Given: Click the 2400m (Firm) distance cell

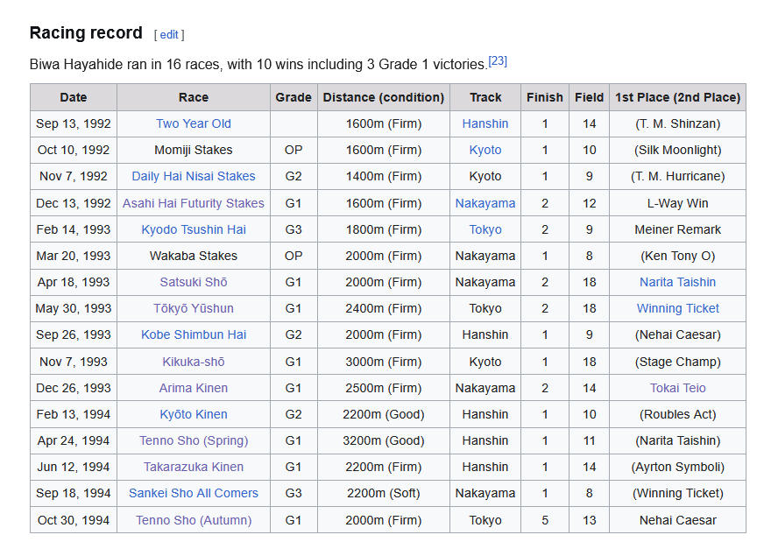Looking at the screenshot, I should coord(384,308).
